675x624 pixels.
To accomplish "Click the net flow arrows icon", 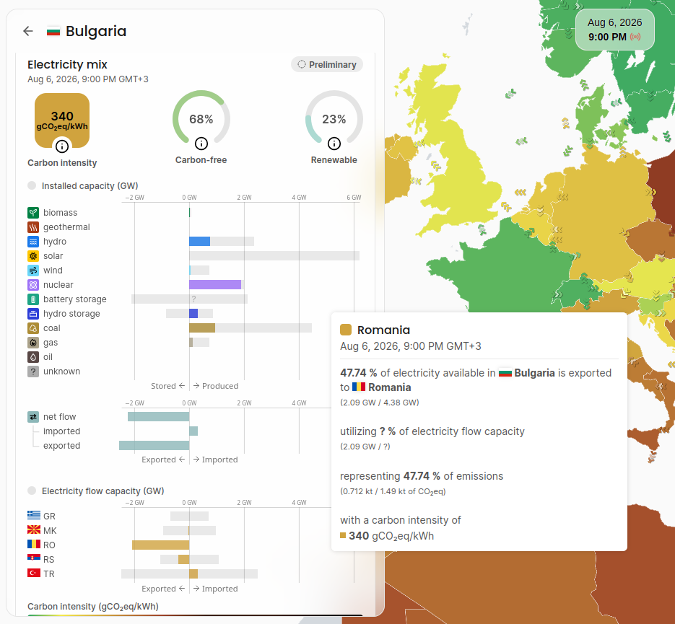I will coord(33,417).
